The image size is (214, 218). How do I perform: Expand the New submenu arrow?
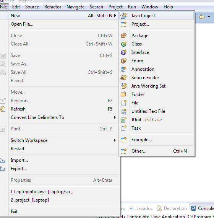115,16
